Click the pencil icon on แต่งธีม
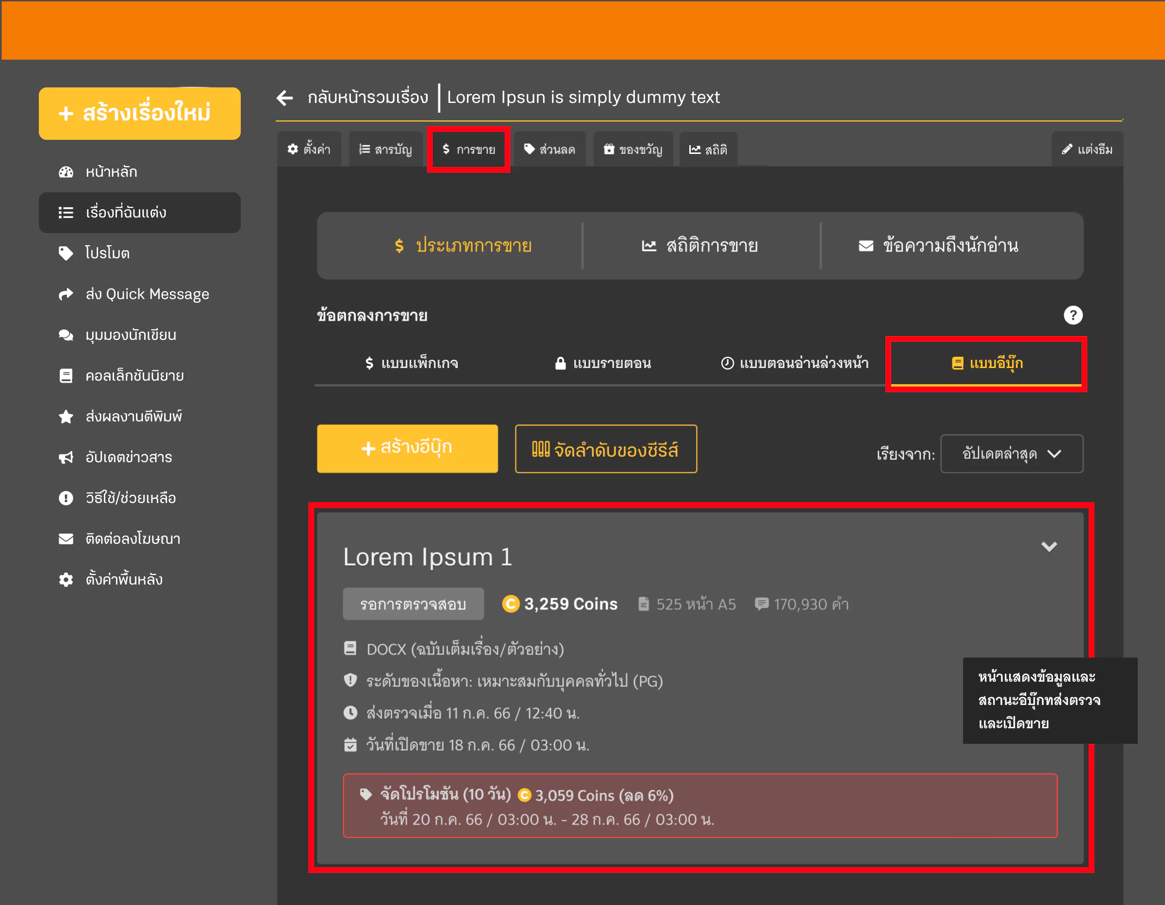Image resolution: width=1165 pixels, height=905 pixels. (1066, 150)
